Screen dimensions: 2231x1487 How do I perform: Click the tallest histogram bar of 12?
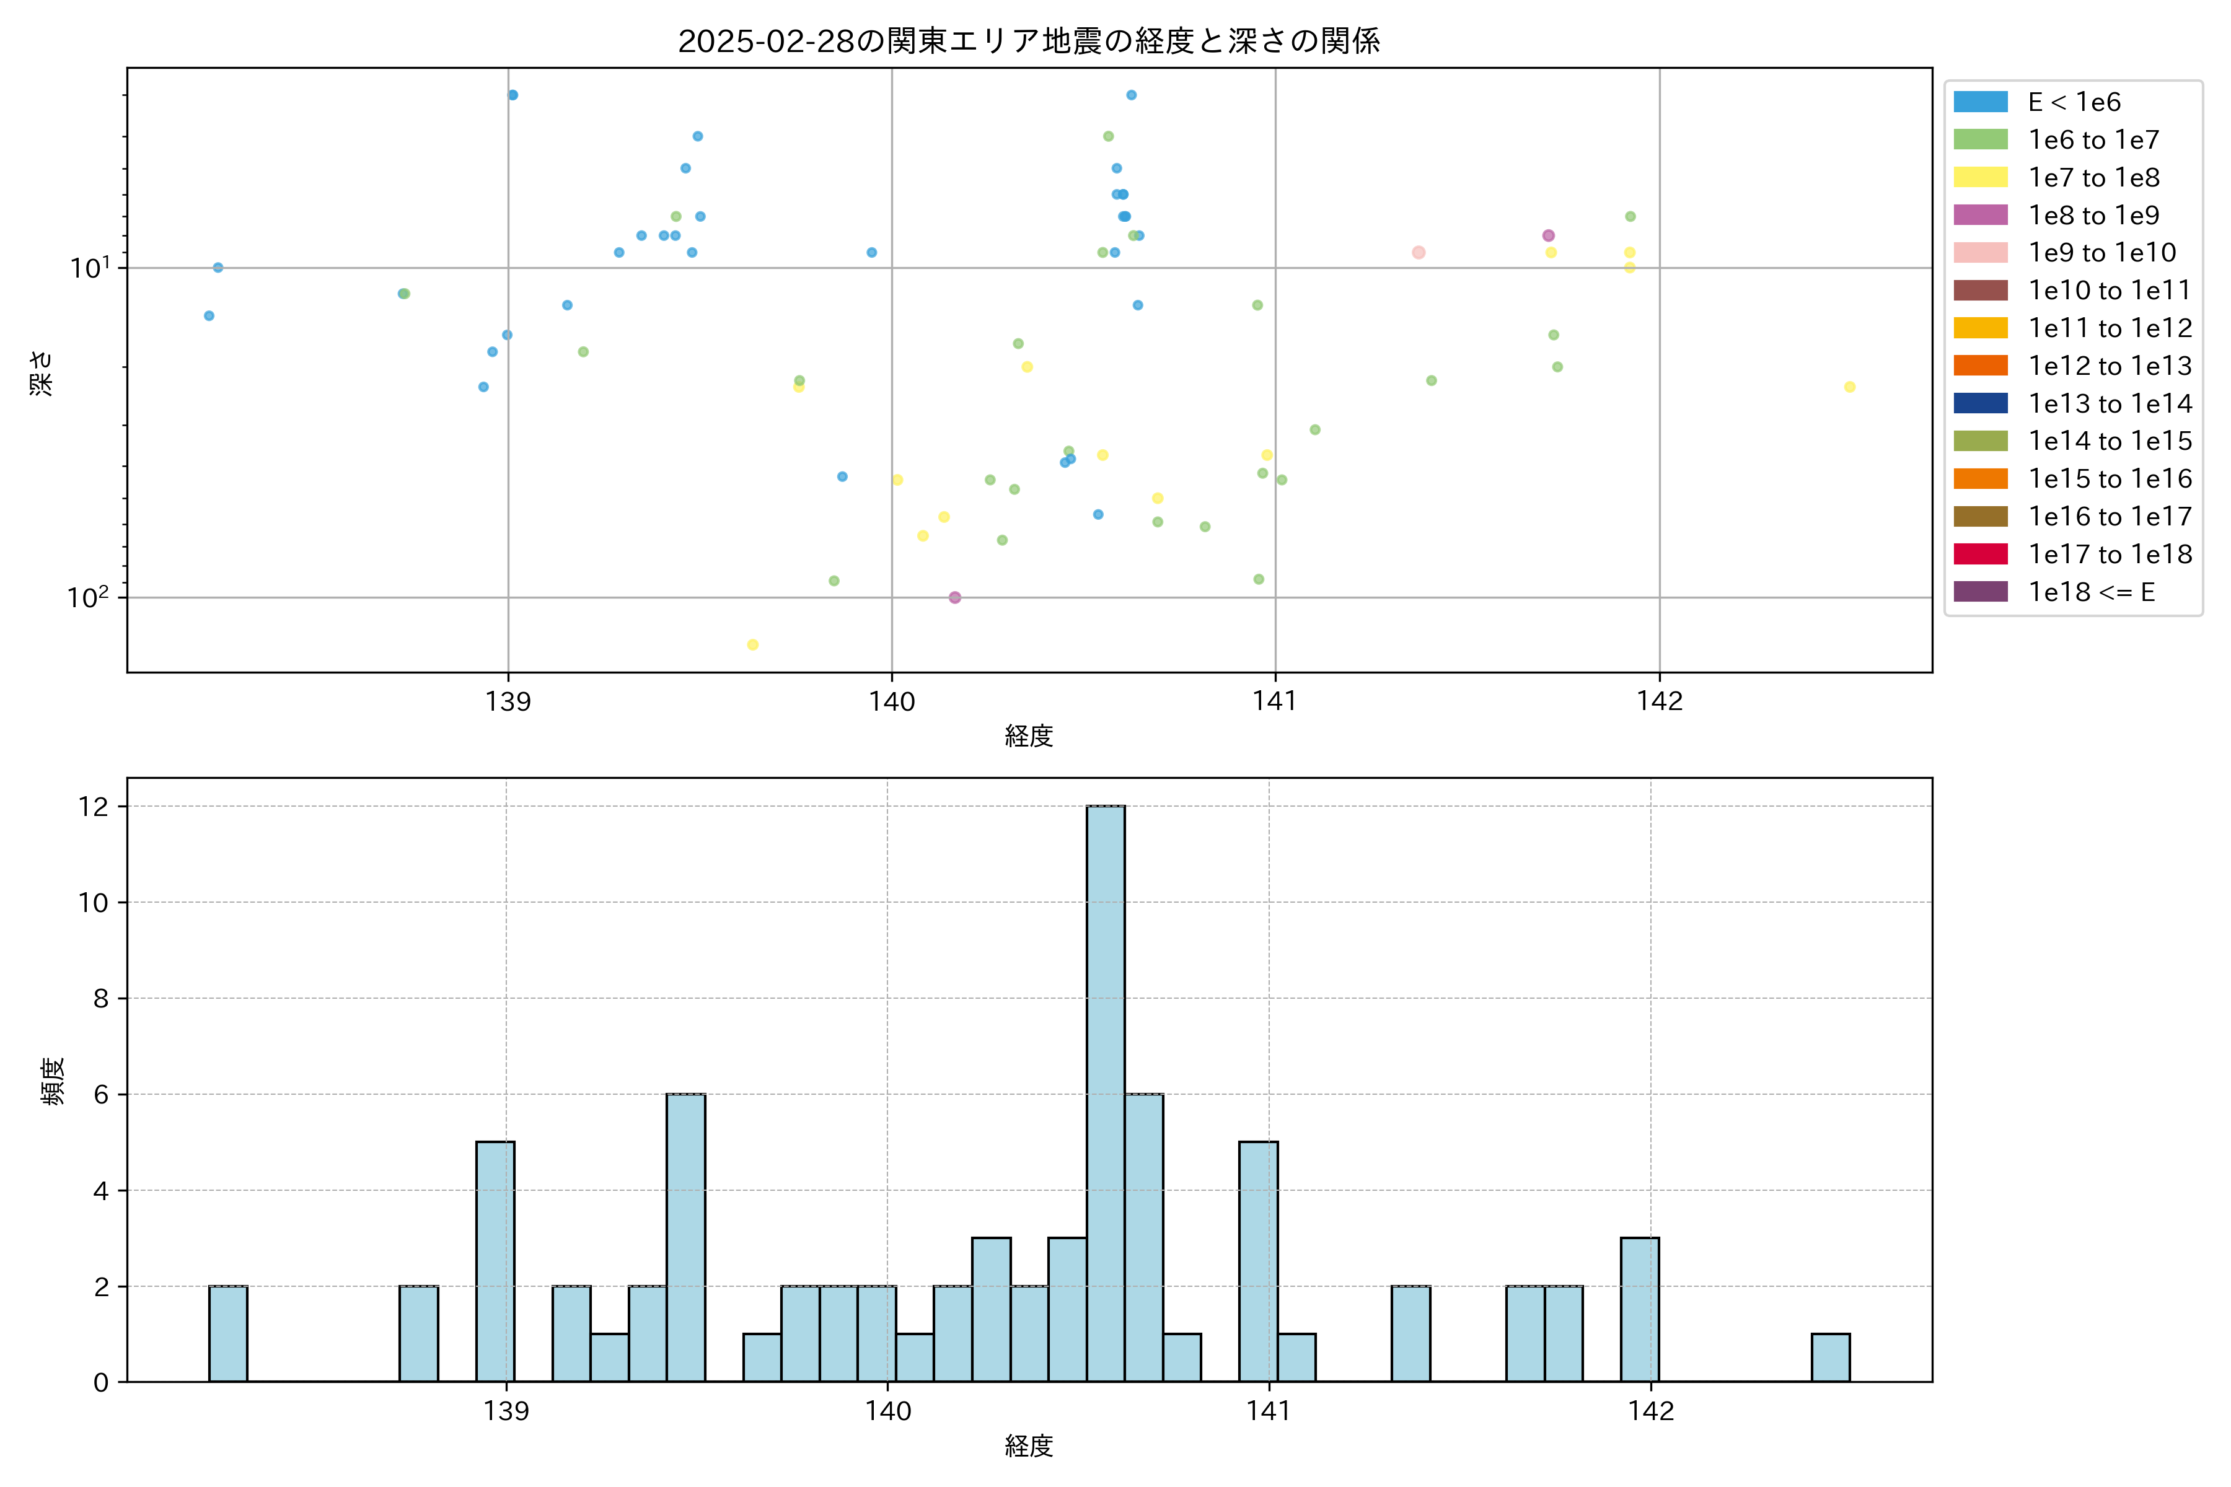(1105, 1092)
